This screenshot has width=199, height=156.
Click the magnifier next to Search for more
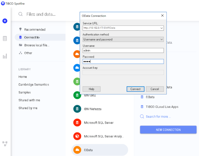(142, 116)
